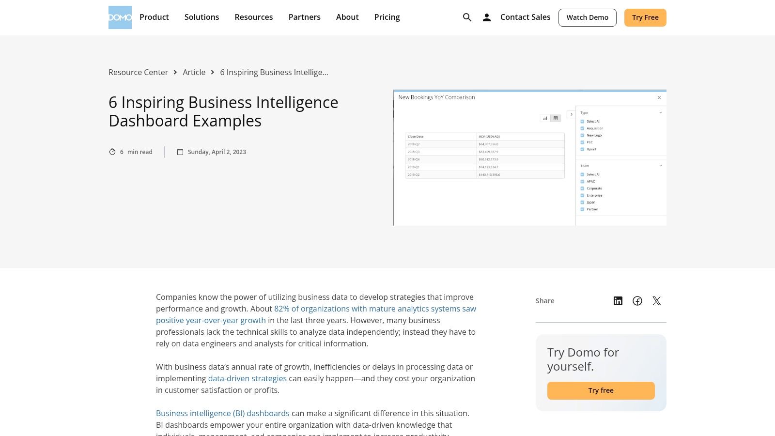The width and height of the screenshot is (775, 436).
Task: Click the "6 min read" text
Action: tap(136, 152)
